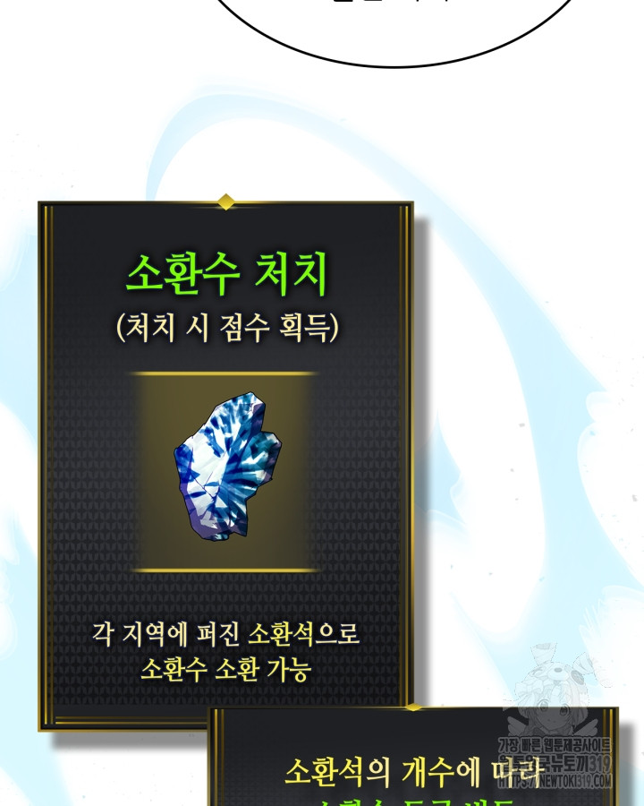Click the 소환수 소환 가능 yellow text
Screen dimensions: 644x806
[x=226, y=669]
